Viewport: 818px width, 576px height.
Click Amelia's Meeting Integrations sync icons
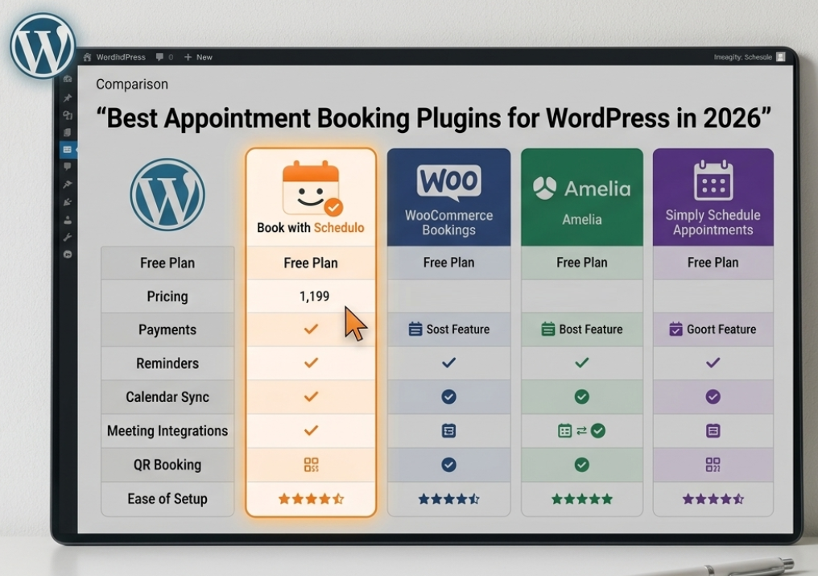[x=581, y=431]
